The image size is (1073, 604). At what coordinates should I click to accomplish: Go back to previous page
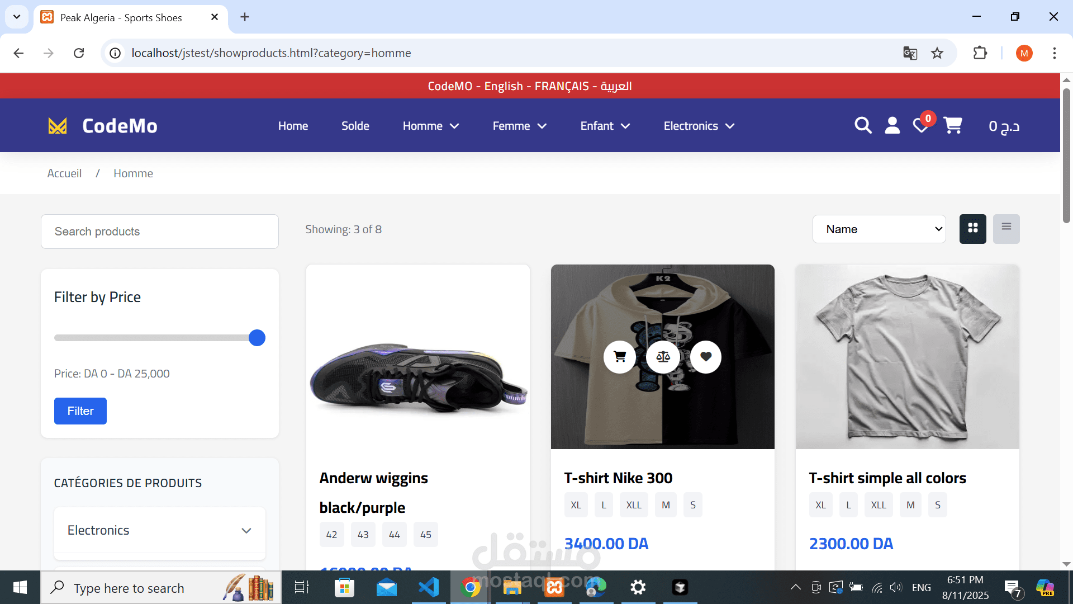click(18, 53)
